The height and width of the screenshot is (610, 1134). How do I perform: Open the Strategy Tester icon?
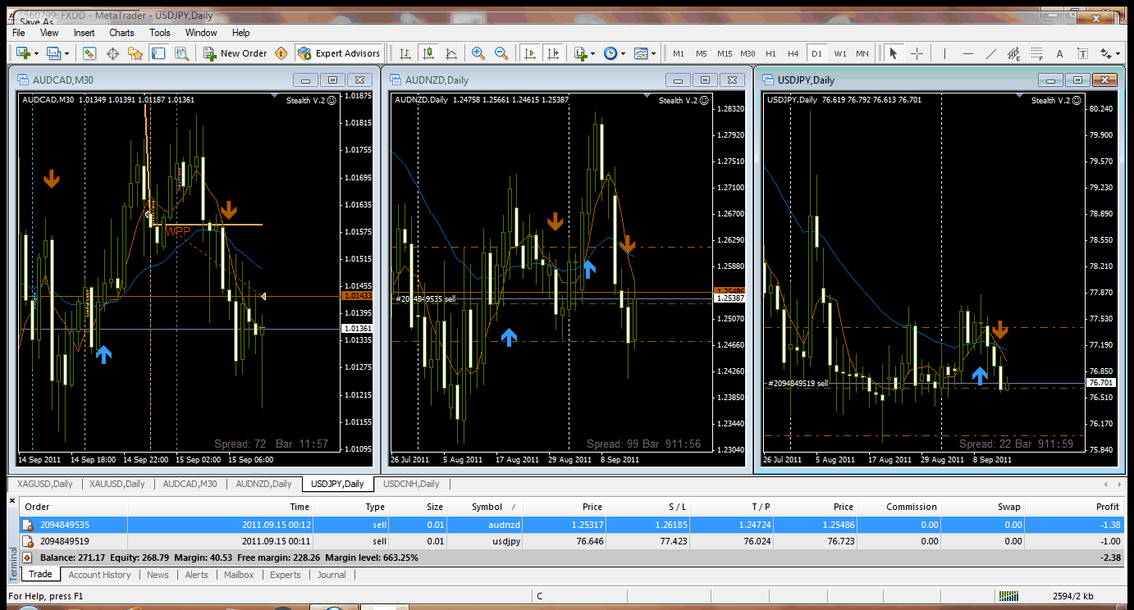(181, 53)
